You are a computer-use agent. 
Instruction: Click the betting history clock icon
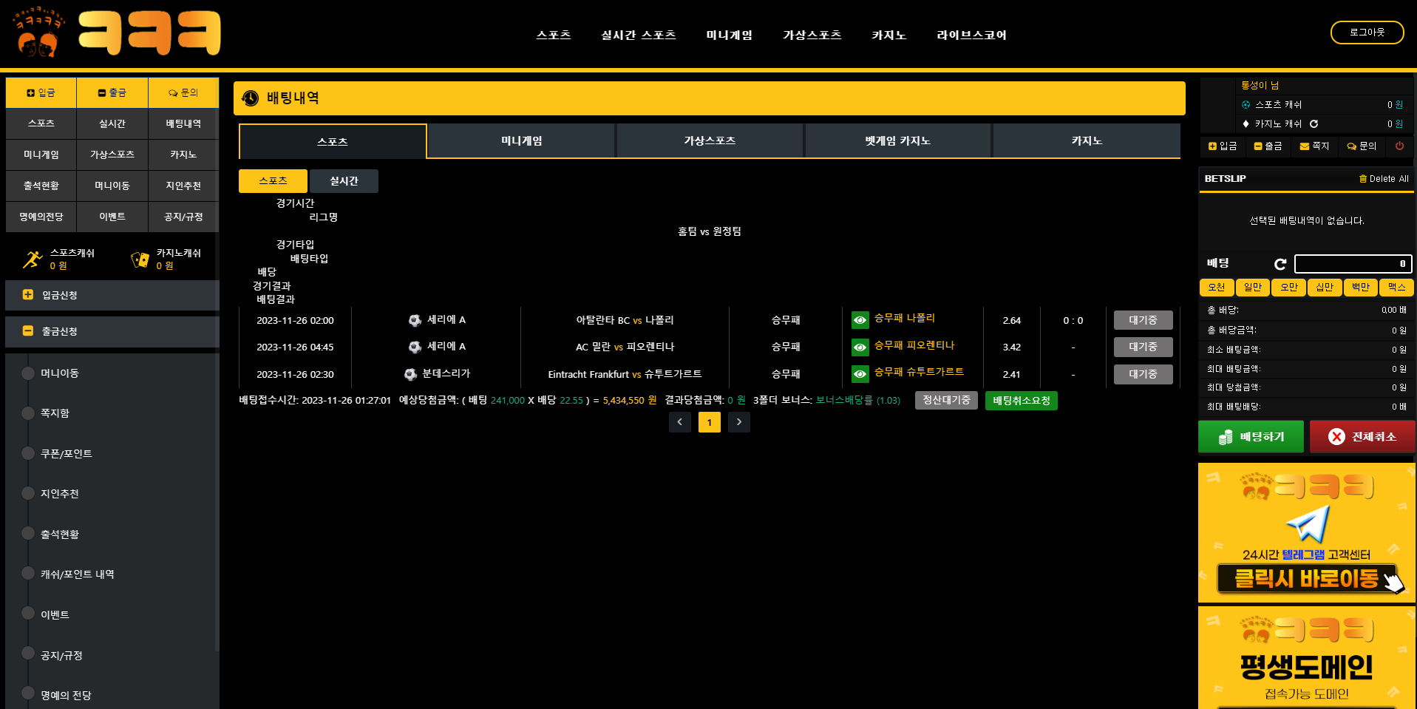click(251, 98)
